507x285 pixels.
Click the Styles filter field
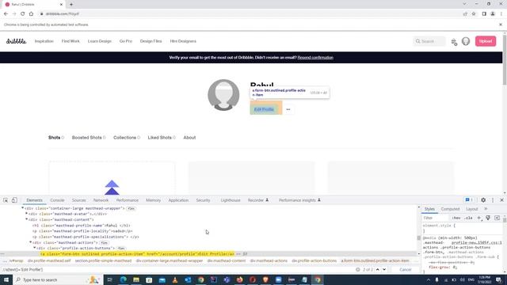tap(436, 218)
